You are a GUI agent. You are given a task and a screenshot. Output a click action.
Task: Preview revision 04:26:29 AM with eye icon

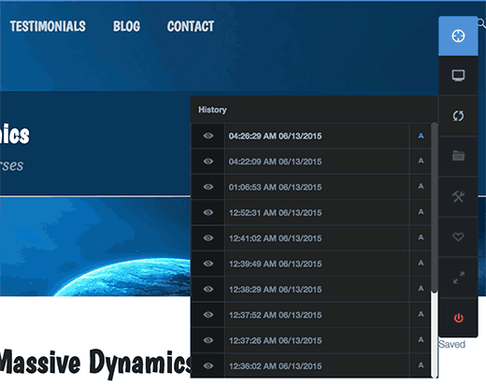(208, 136)
